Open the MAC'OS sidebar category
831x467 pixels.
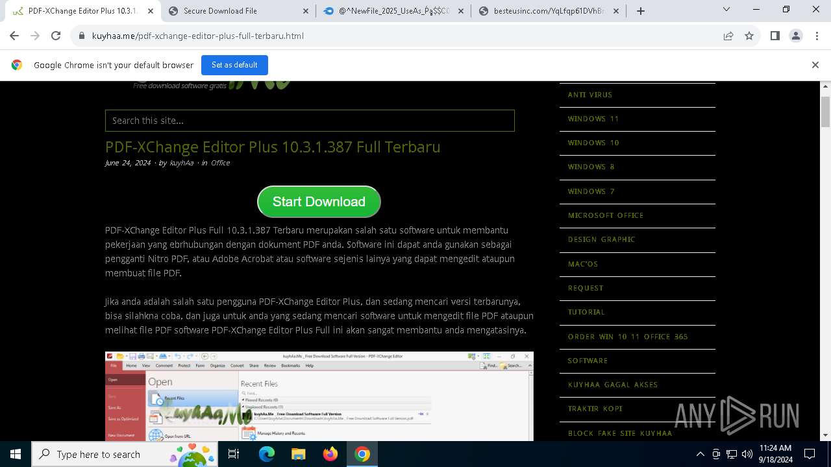583,264
